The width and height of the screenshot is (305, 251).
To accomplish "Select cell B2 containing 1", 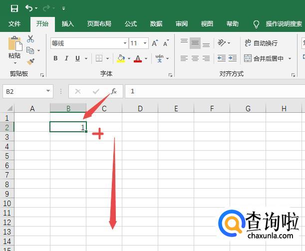I will click(68, 127).
